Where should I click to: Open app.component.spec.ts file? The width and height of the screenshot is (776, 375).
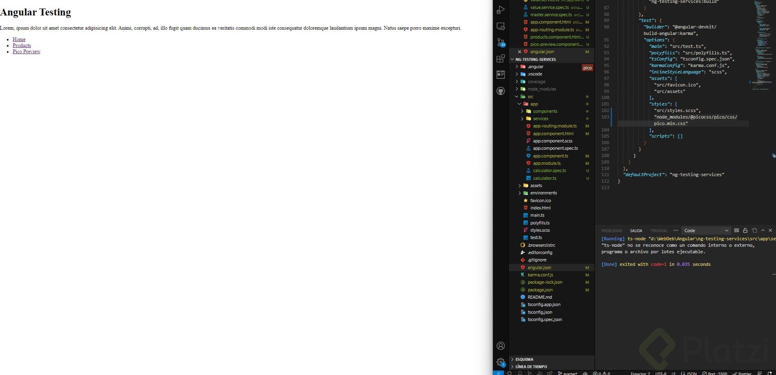[x=552, y=148]
